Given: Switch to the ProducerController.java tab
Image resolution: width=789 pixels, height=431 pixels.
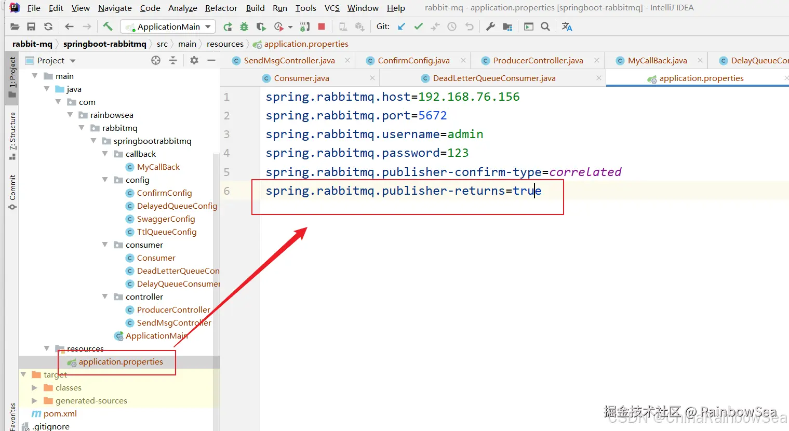Looking at the screenshot, I should coord(538,60).
